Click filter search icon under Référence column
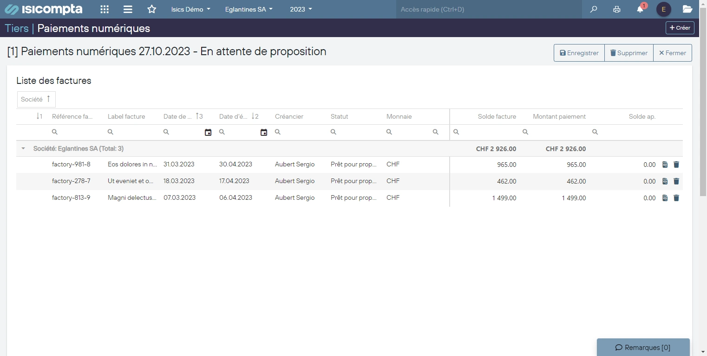This screenshot has width=707, height=356. coord(55,132)
